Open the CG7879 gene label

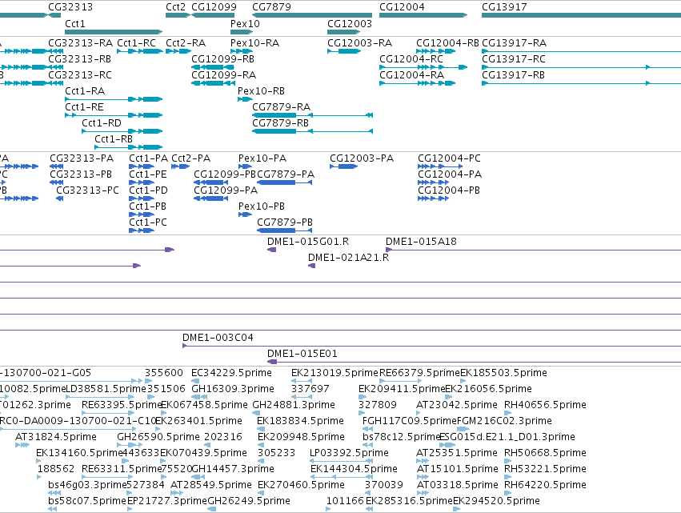(271, 7)
